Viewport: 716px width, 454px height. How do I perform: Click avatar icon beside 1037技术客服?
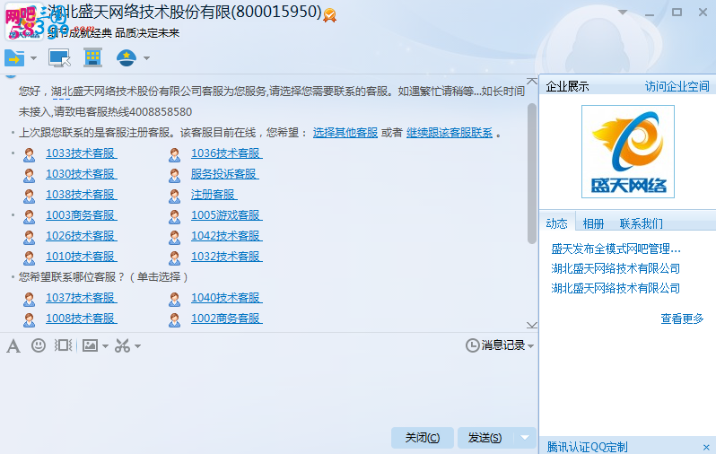coord(30,299)
